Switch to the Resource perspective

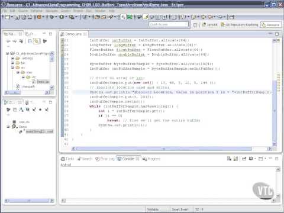(270, 25)
